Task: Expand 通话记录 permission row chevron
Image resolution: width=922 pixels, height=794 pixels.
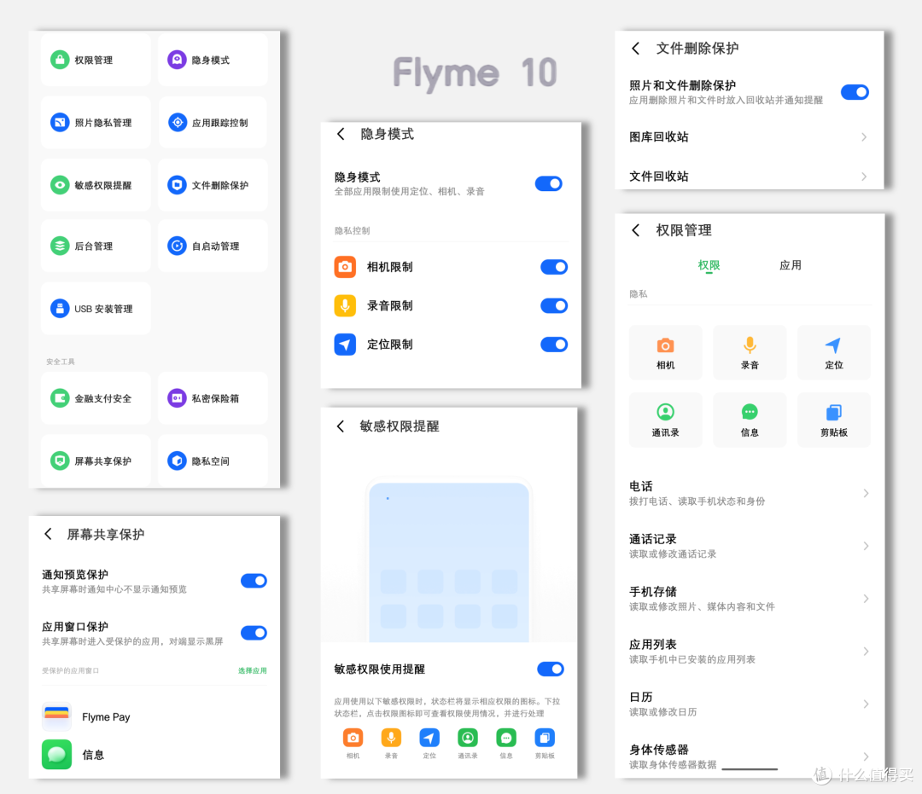Action: pos(866,546)
